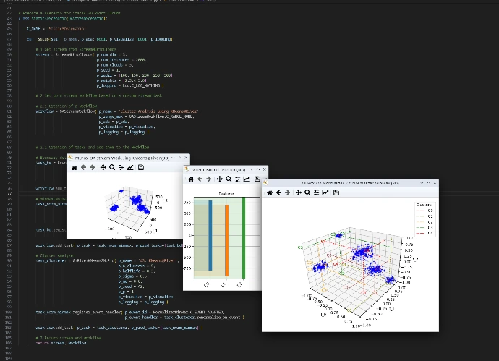Enable Zoom tool in KMeans stream window
Image resolution: width=499 pixels, height=361 pixels.
(x=111, y=167)
